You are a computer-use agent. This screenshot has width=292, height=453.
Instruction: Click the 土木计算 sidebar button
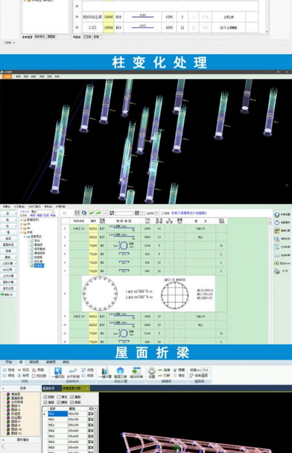pyautogui.click(x=7, y=276)
